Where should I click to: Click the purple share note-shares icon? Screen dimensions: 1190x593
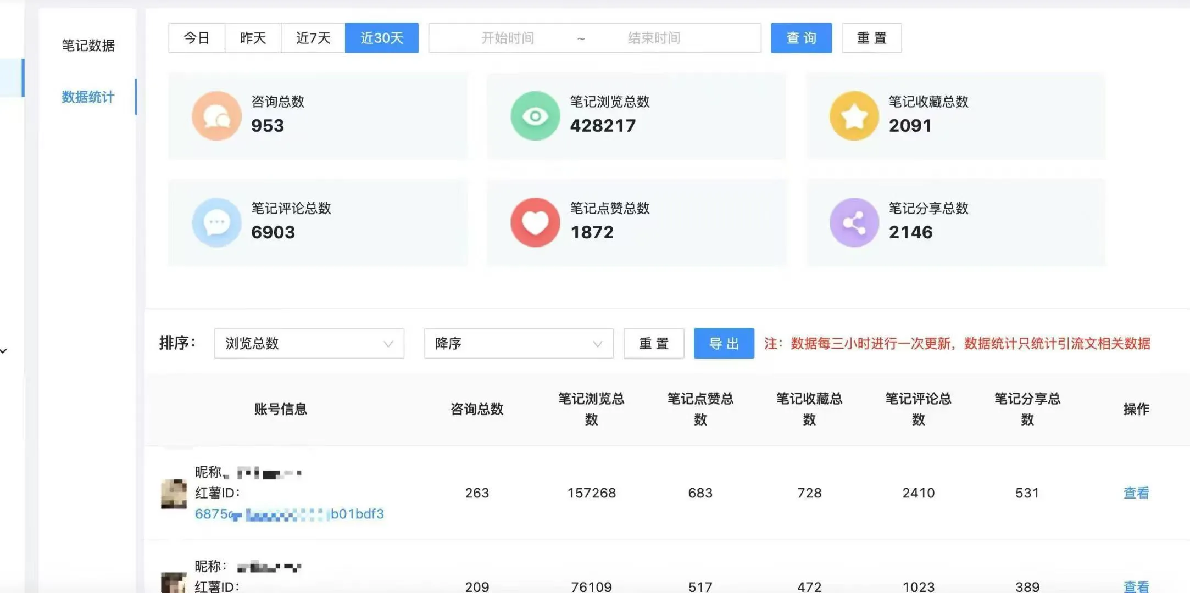853,222
